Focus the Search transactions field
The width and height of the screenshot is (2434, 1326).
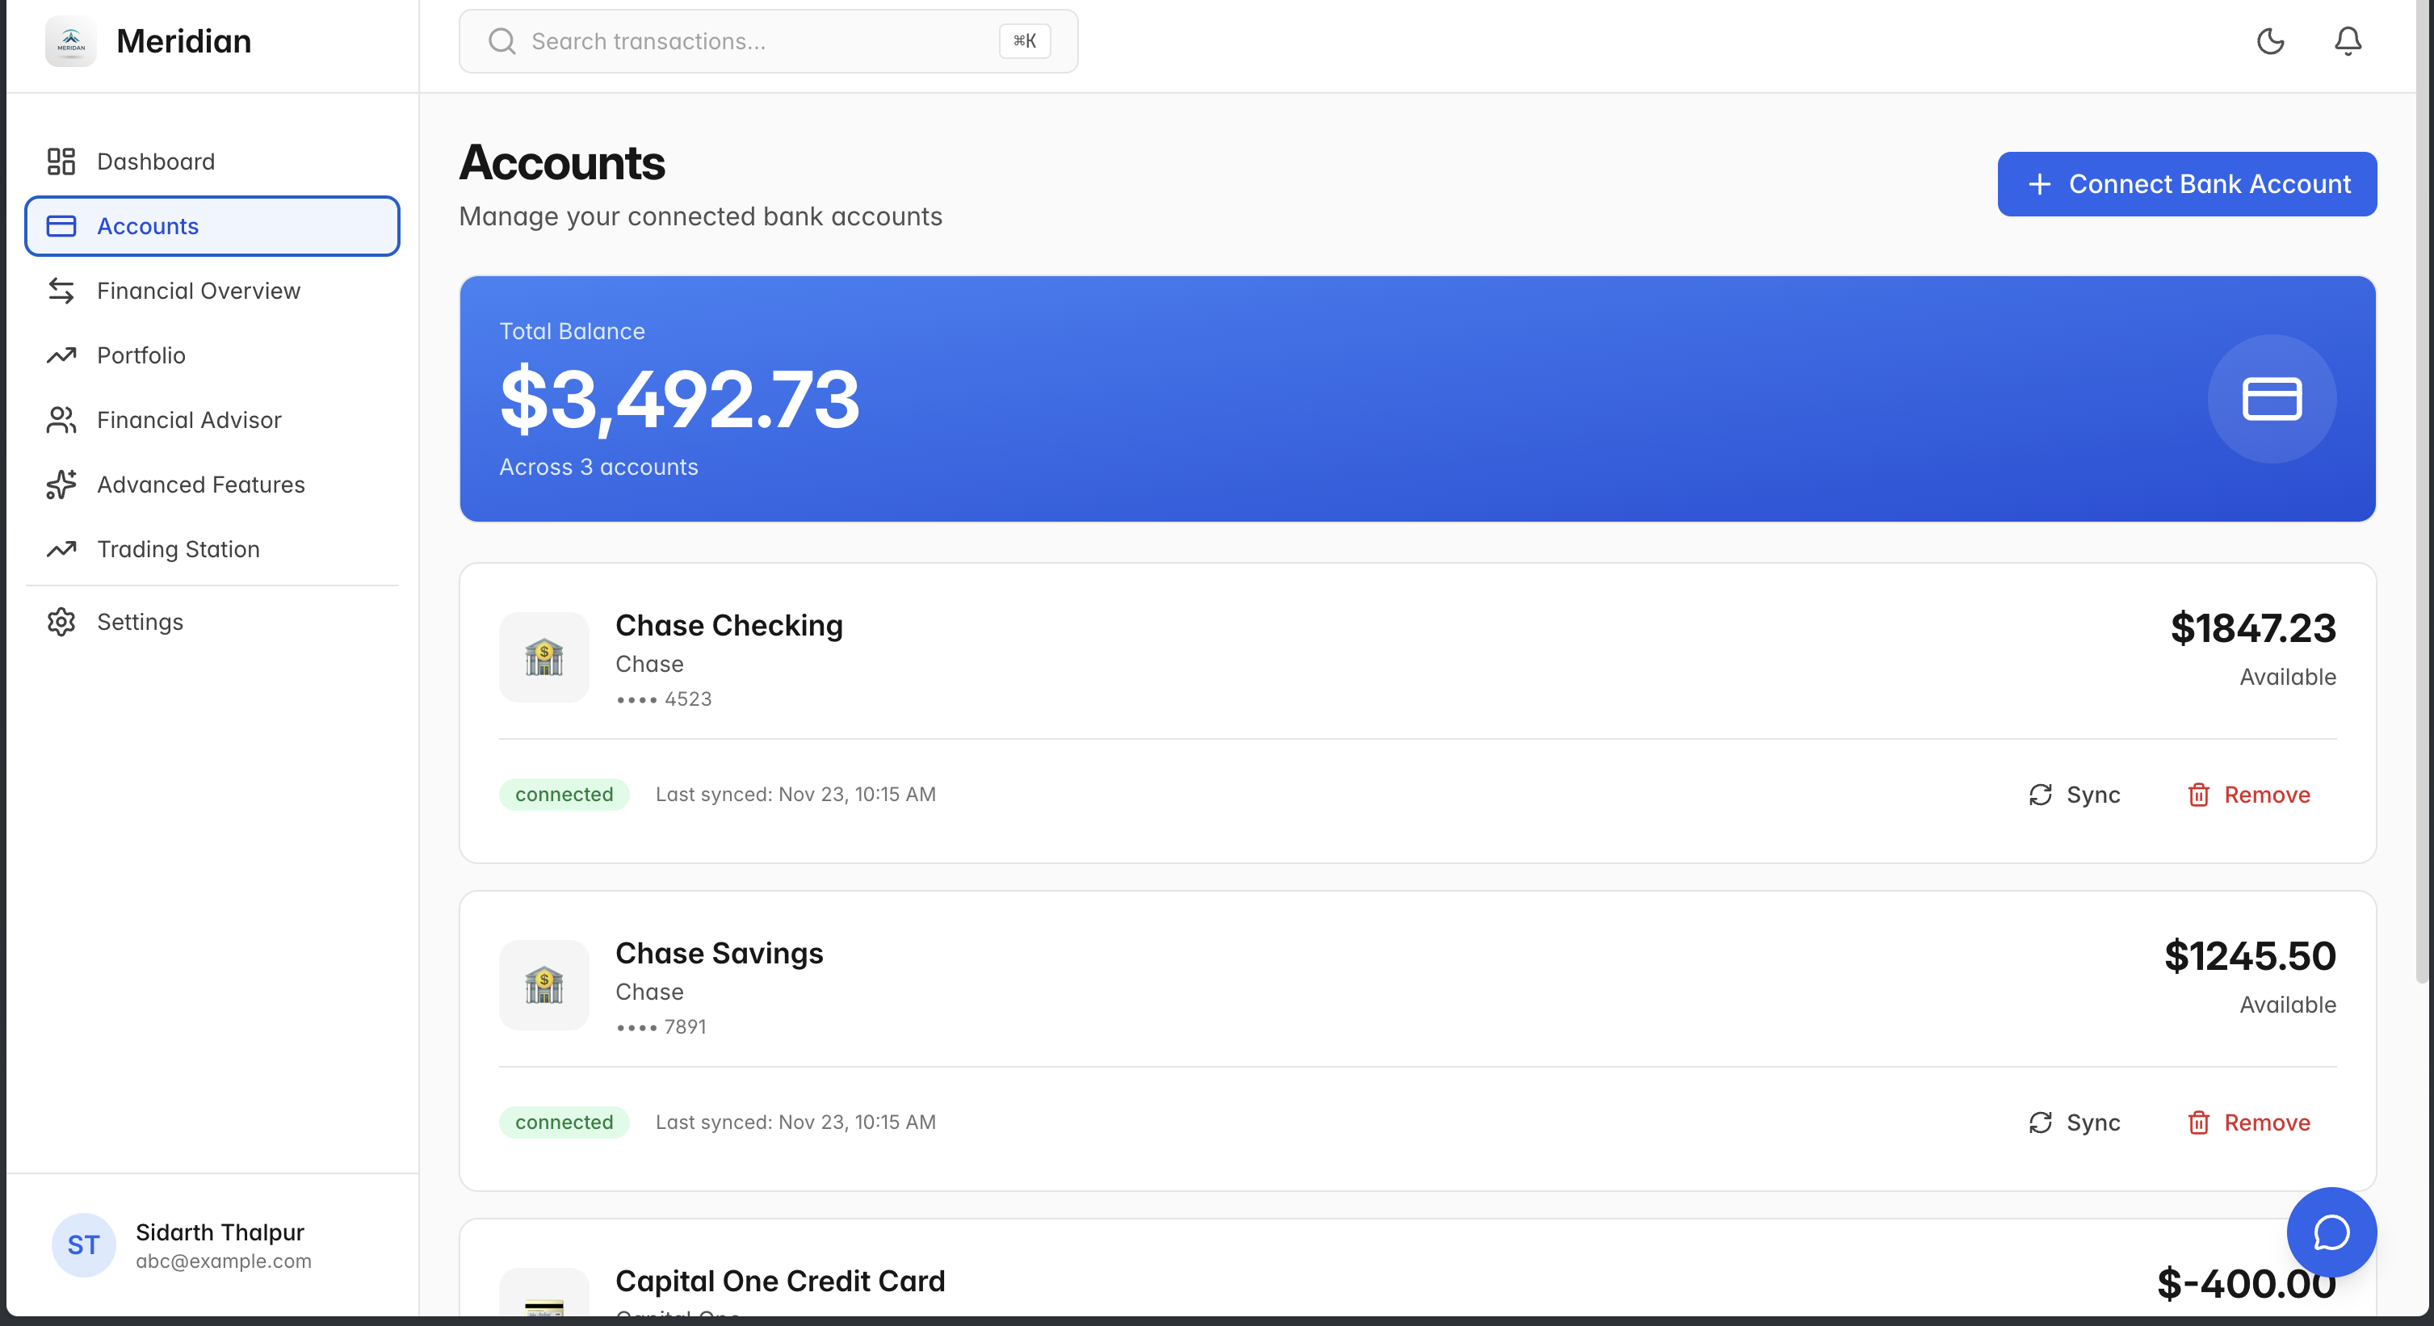click(756, 41)
